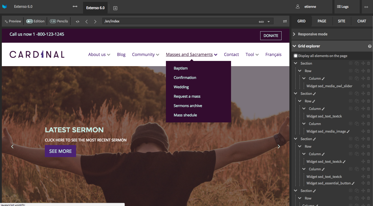
Task: Select the Widget sed_media_owl_slider row
Action: 329,86
